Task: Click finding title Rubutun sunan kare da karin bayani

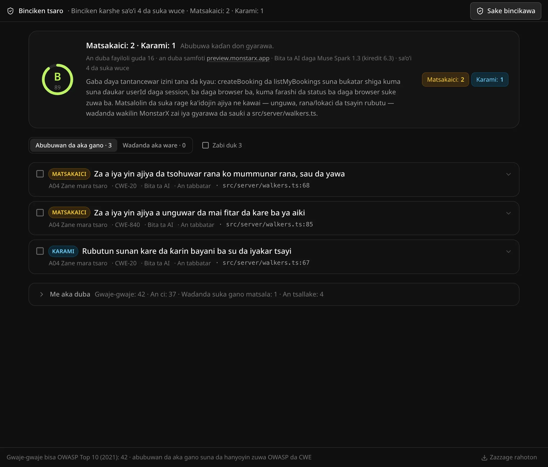Action: click(x=187, y=251)
